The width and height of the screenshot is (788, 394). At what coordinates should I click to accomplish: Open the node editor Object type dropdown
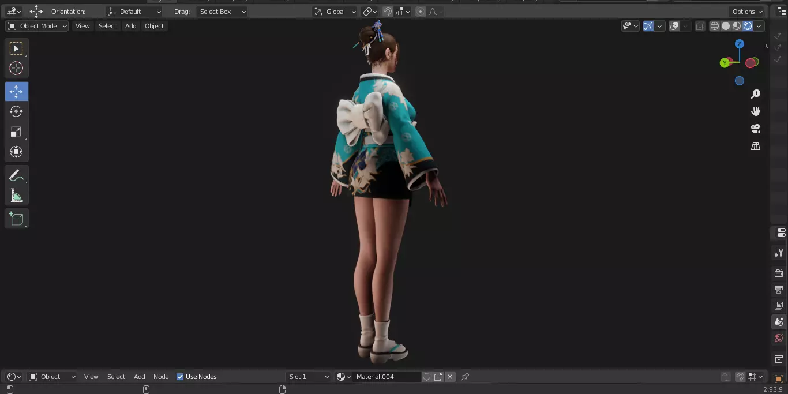[x=52, y=377]
